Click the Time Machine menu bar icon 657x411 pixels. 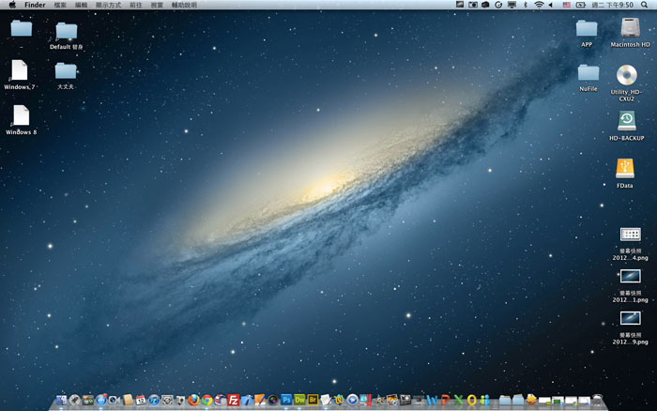click(498, 5)
